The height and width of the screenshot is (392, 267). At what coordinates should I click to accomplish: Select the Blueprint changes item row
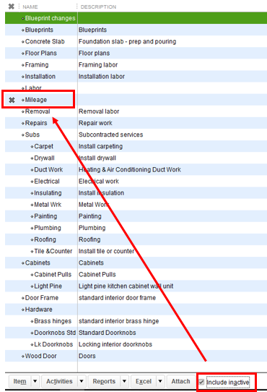tap(136, 18)
